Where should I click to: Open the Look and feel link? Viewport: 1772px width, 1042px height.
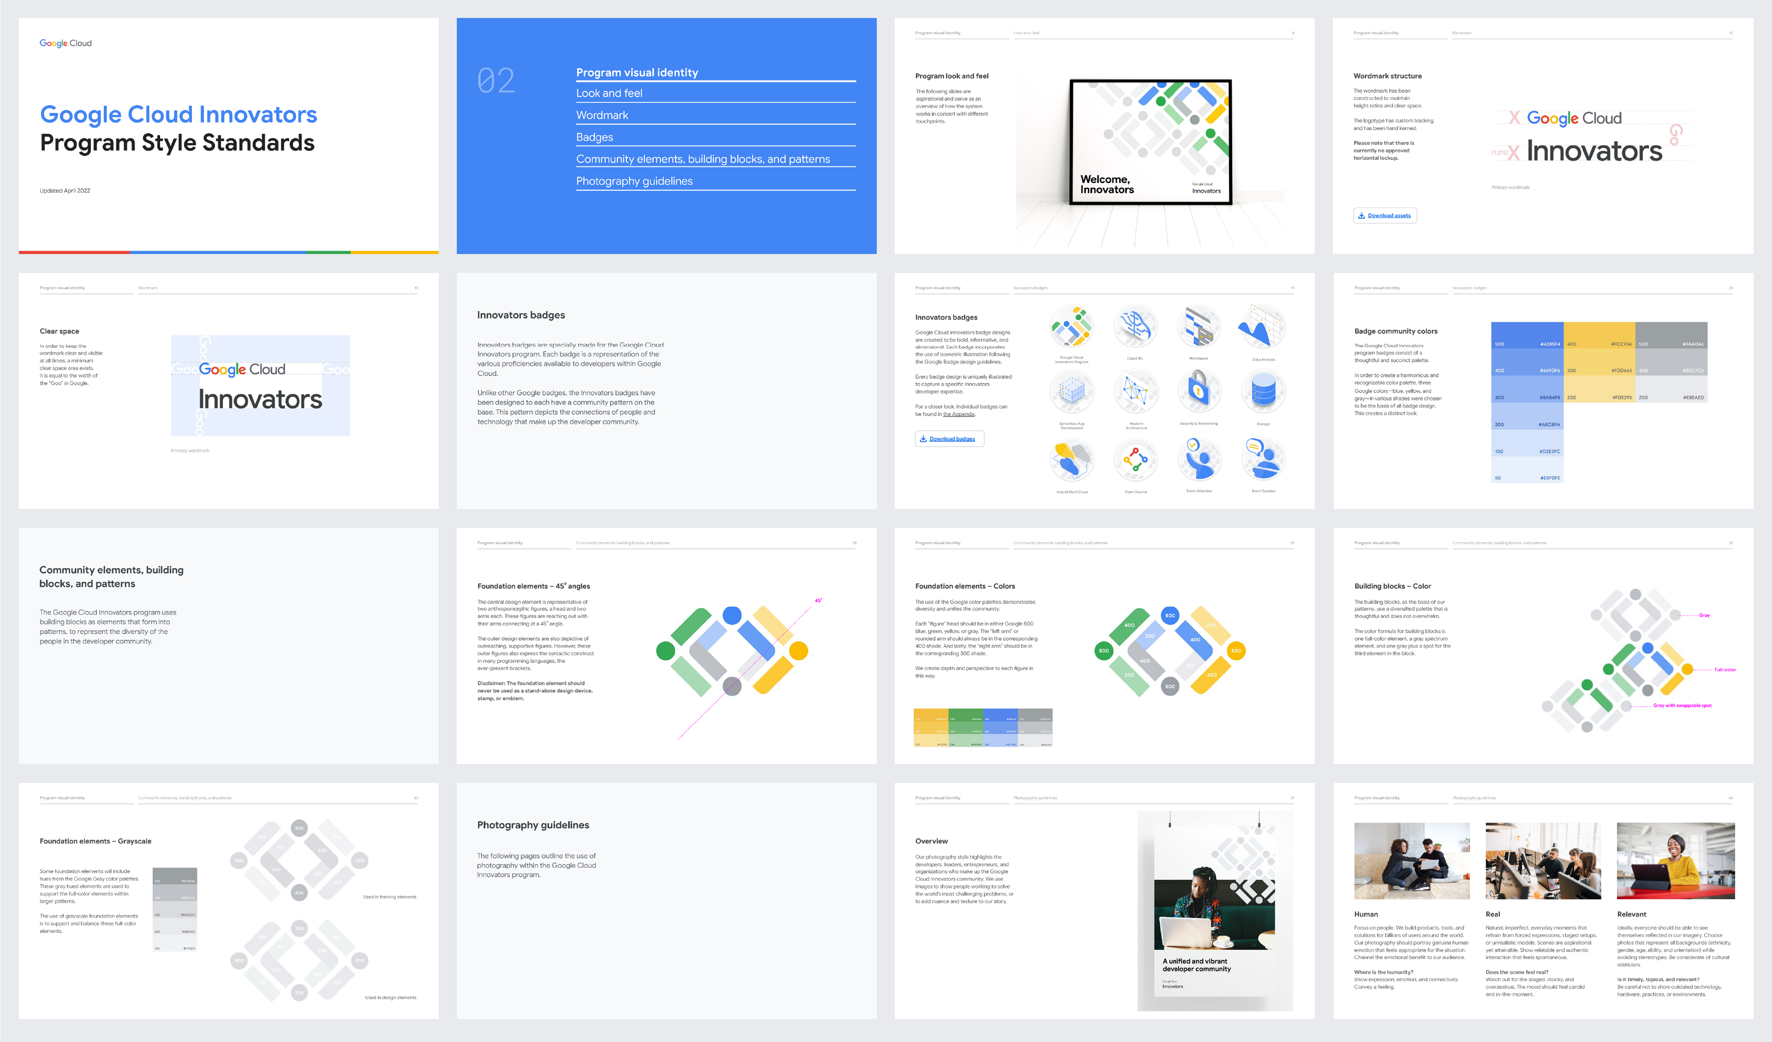click(609, 93)
